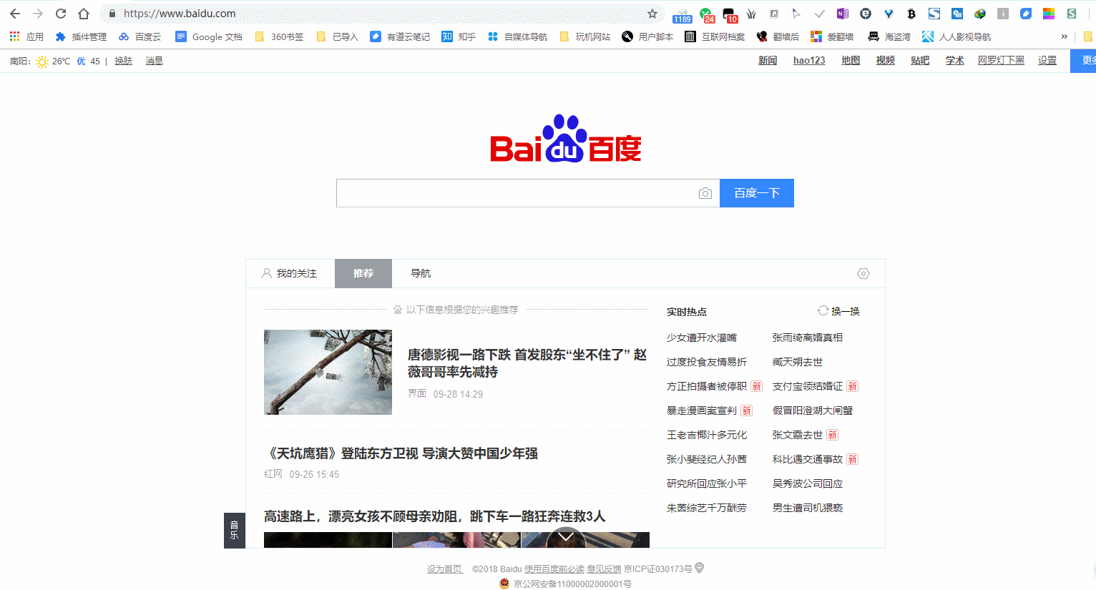Image resolution: width=1096 pixels, height=590 pixels.
Task: Click the purple cursor-arrow extension icon
Action: pyautogui.click(x=796, y=14)
